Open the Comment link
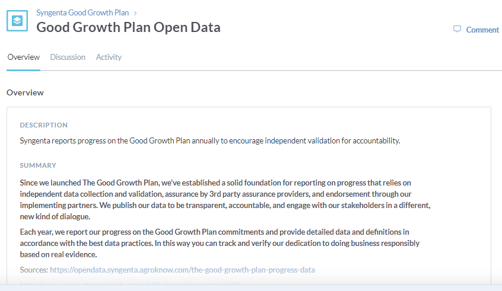This screenshot has width=502, height=291. 482,30
